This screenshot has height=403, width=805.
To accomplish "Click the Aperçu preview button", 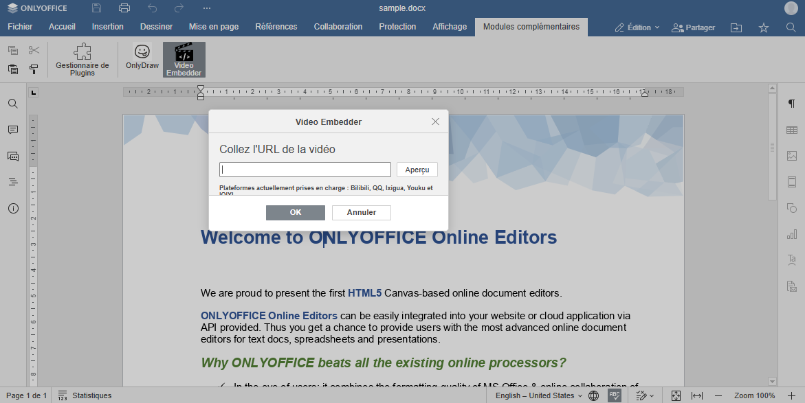I will point(417,170).
